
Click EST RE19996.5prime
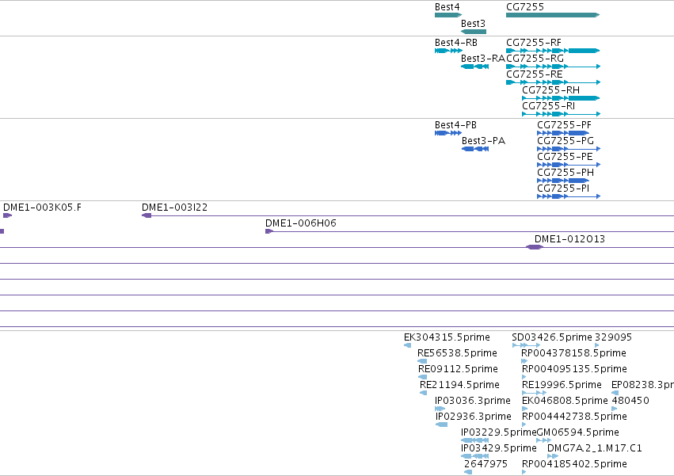point(535,393)
